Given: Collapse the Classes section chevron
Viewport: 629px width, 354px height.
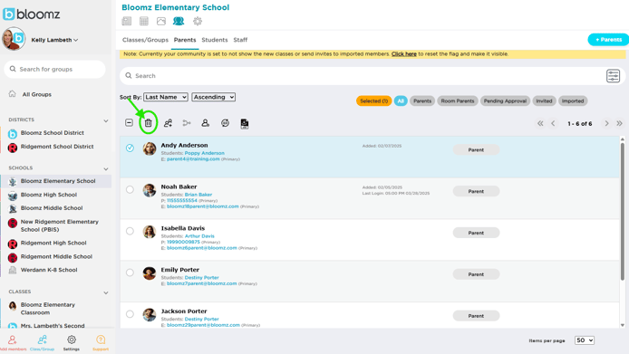Looking at the screenshot, I should point(106,292).
